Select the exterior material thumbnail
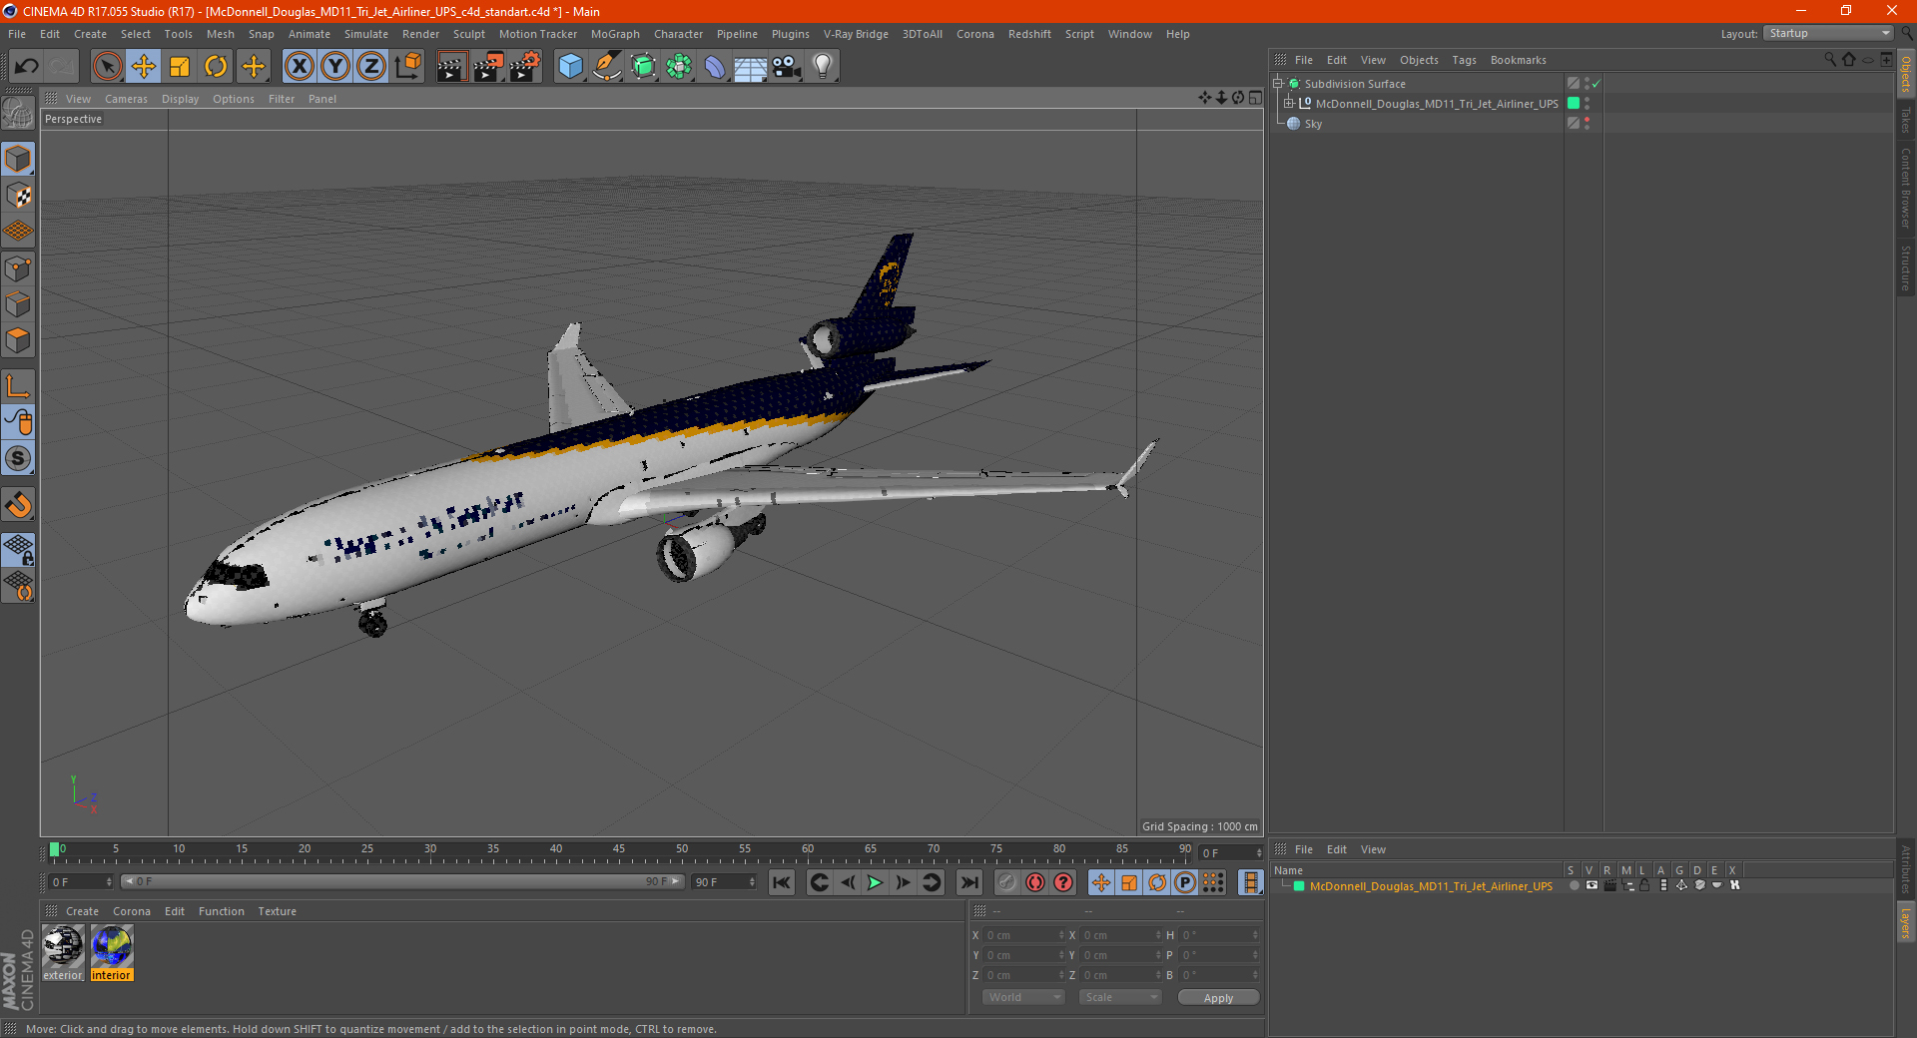 63,953
